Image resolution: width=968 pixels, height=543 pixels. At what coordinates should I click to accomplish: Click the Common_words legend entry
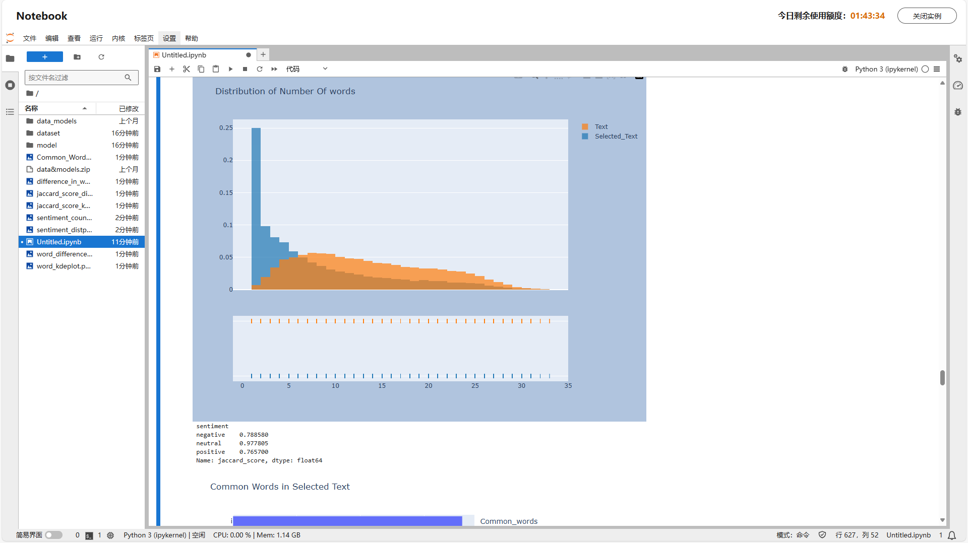[508, 521]
